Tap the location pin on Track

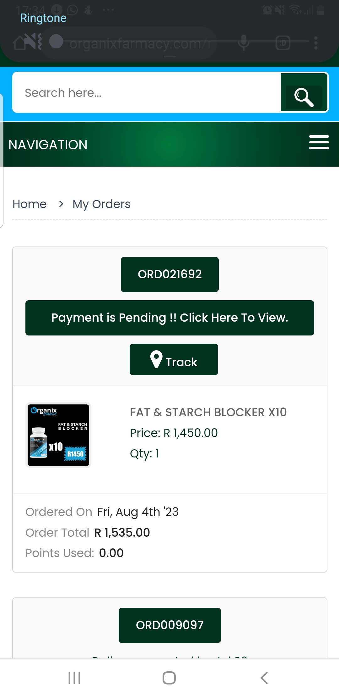click(156, 359)
